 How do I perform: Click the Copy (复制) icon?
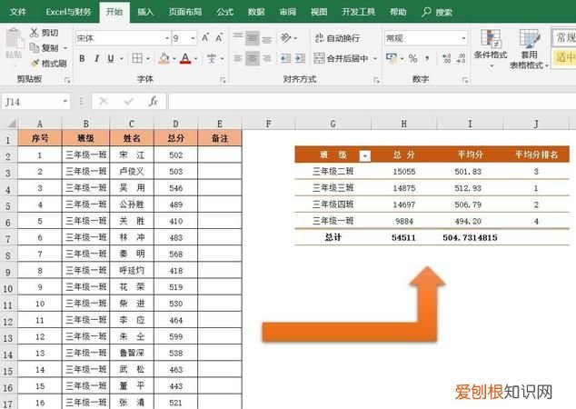[35, 48]
